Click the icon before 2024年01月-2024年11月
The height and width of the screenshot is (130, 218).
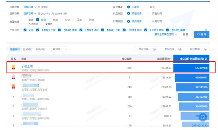tap(39, 14)
